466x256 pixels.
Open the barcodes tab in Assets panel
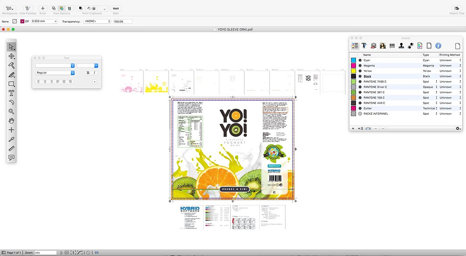pos(392,46)
